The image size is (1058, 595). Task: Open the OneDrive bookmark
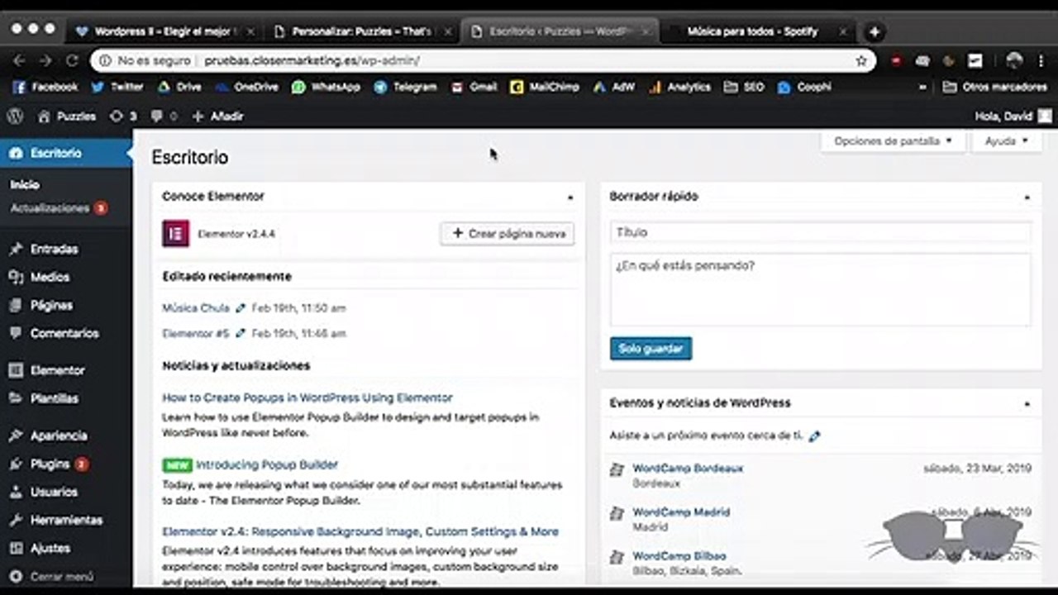point(246,87)
